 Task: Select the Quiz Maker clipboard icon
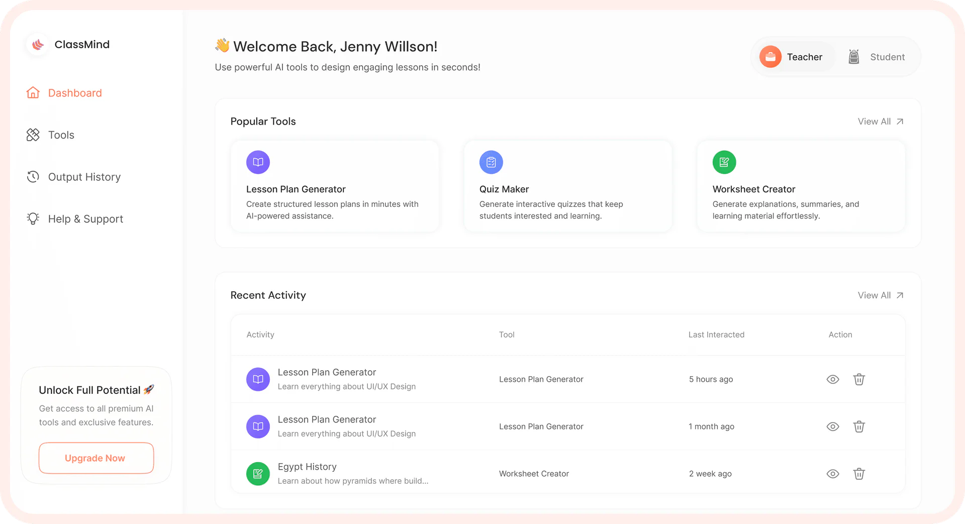(x=491, y=162)
